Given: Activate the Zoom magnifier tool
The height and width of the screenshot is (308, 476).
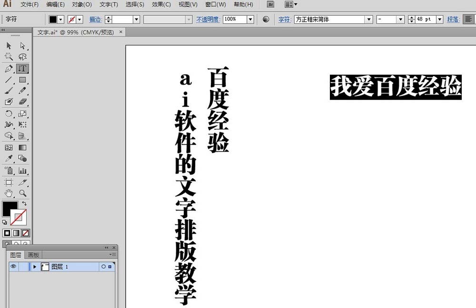Looking at the screenshot, I should tap(22, 193).
